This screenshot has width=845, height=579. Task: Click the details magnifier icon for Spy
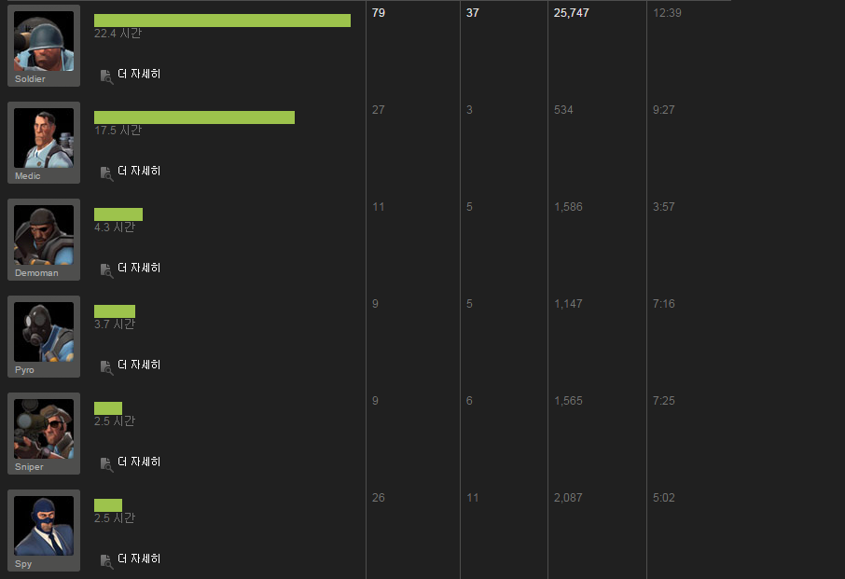coord(106,559)
